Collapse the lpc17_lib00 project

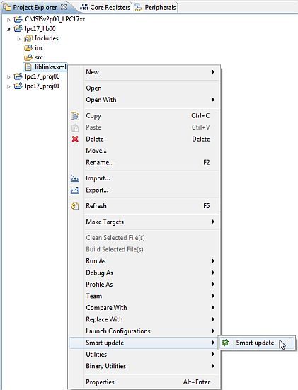click(8, 29)
